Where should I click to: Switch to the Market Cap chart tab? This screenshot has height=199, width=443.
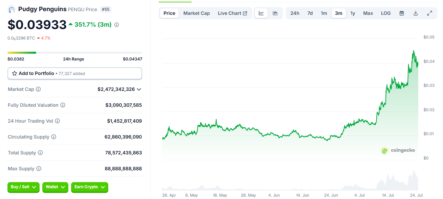tap(197, 13)
